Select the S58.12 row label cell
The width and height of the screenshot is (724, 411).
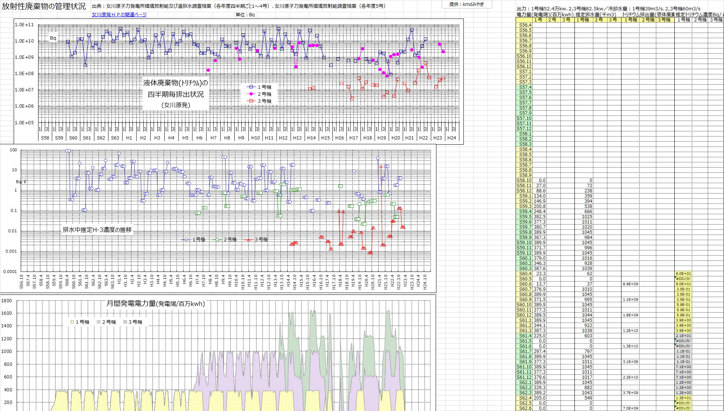coord(524,191)
